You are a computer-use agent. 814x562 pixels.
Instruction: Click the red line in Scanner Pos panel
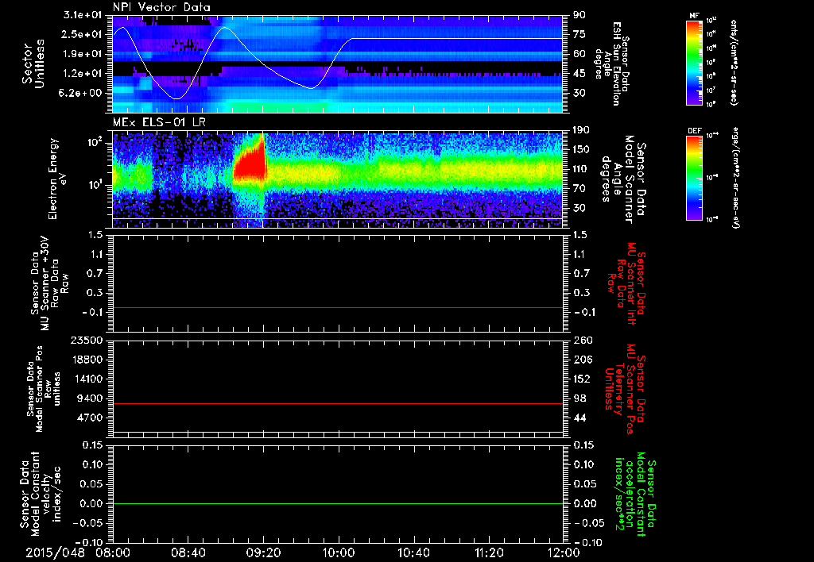pos(338,403)
